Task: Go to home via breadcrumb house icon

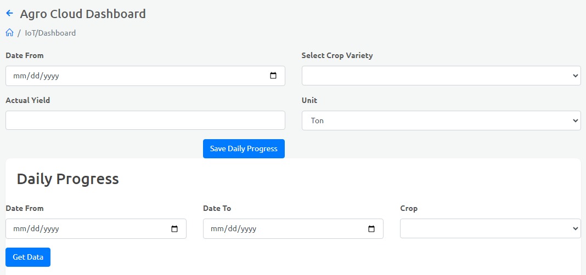Action: pos(9,33)
